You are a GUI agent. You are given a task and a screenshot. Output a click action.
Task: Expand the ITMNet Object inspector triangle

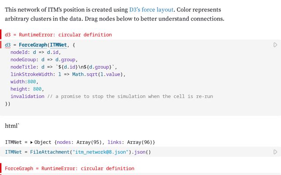(32, 143)
